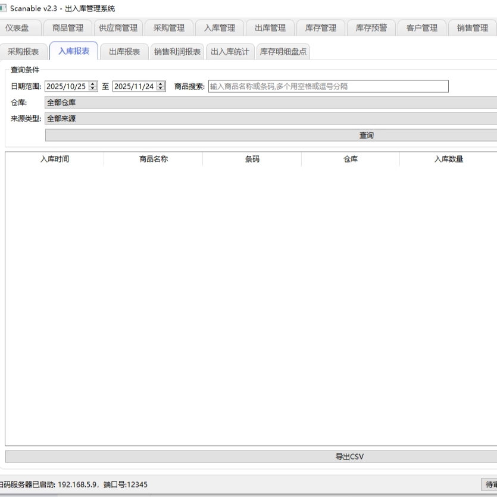Increment the start date with the up stepper
This screenshot has height=497, width=497.
(x=93, y=83)
